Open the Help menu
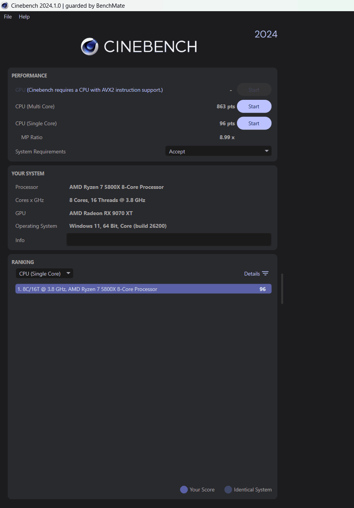 (x=24, y=17)
